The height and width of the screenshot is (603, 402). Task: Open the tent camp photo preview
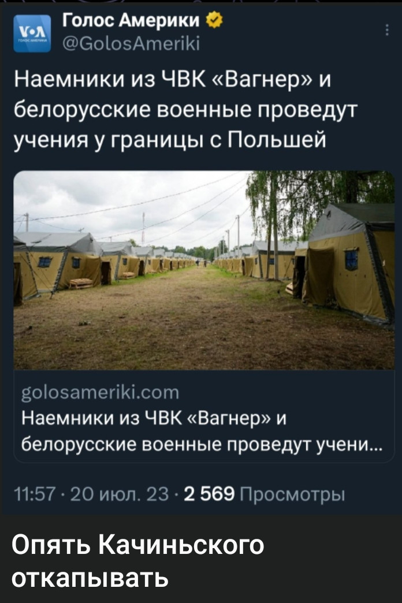(204, 270)
